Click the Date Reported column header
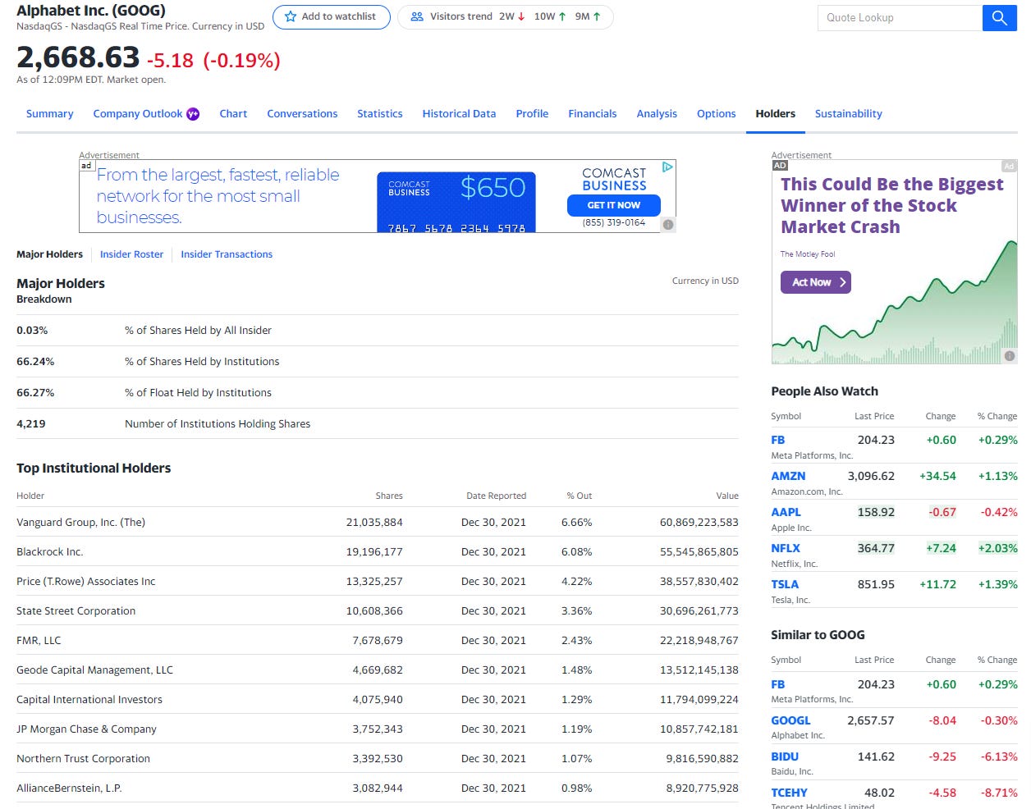Screen dimensions: 1031x809 click(496, 496)
